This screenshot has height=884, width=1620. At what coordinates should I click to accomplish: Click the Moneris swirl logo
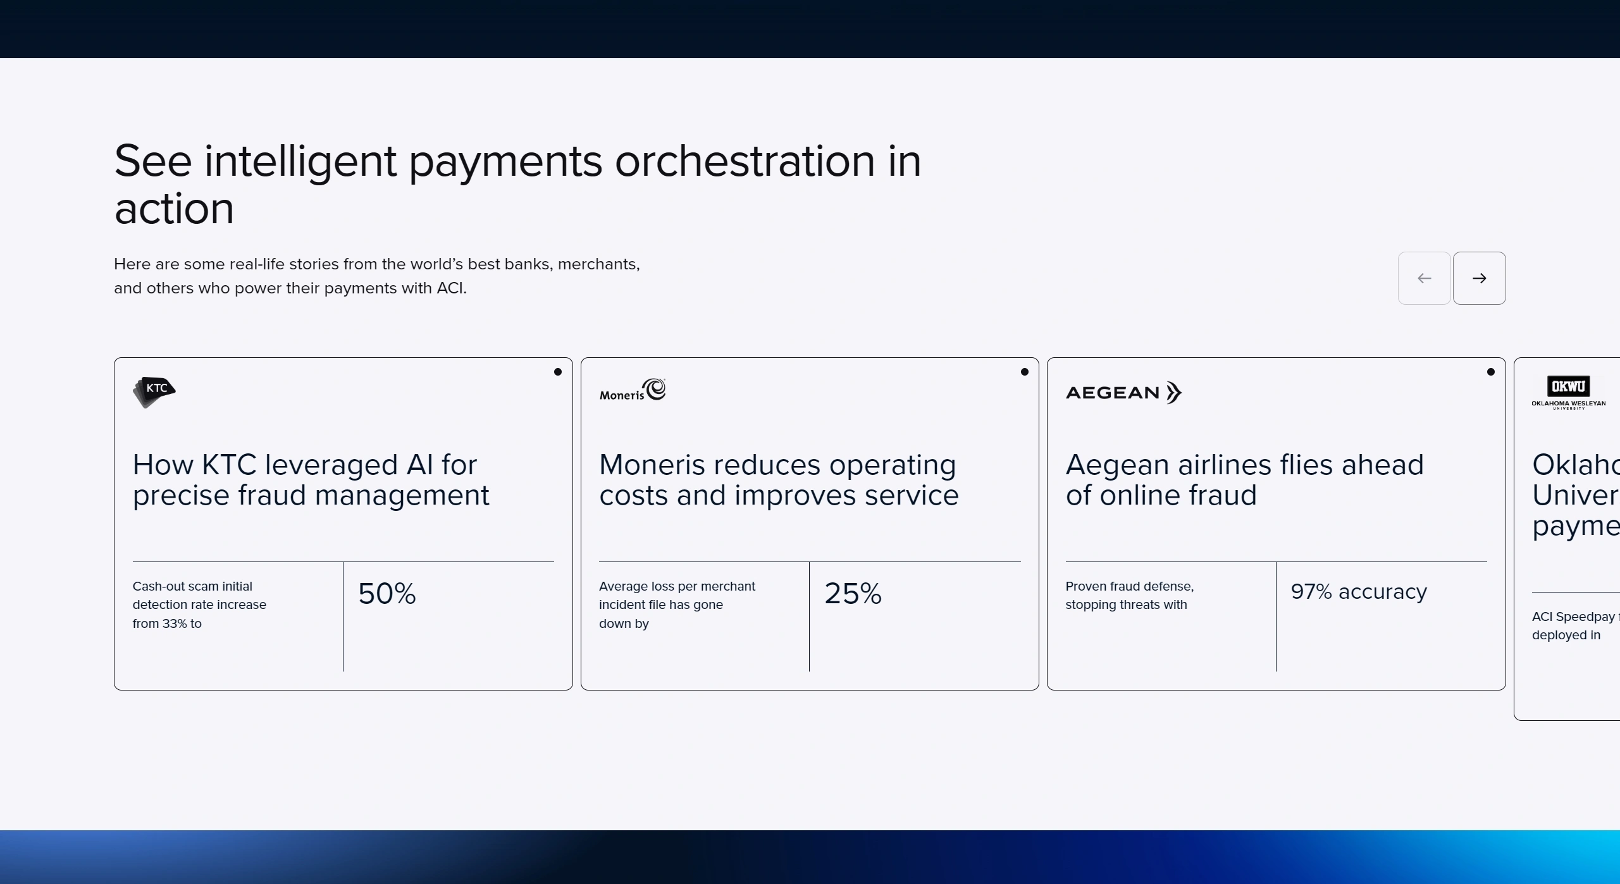coord(654,389)
